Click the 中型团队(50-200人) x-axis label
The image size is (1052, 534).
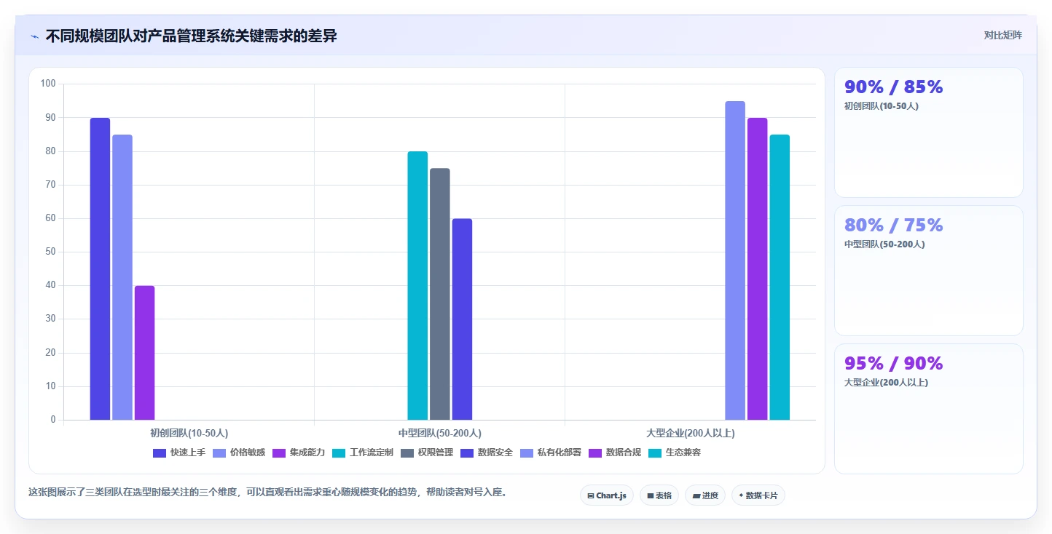(440, 433)
